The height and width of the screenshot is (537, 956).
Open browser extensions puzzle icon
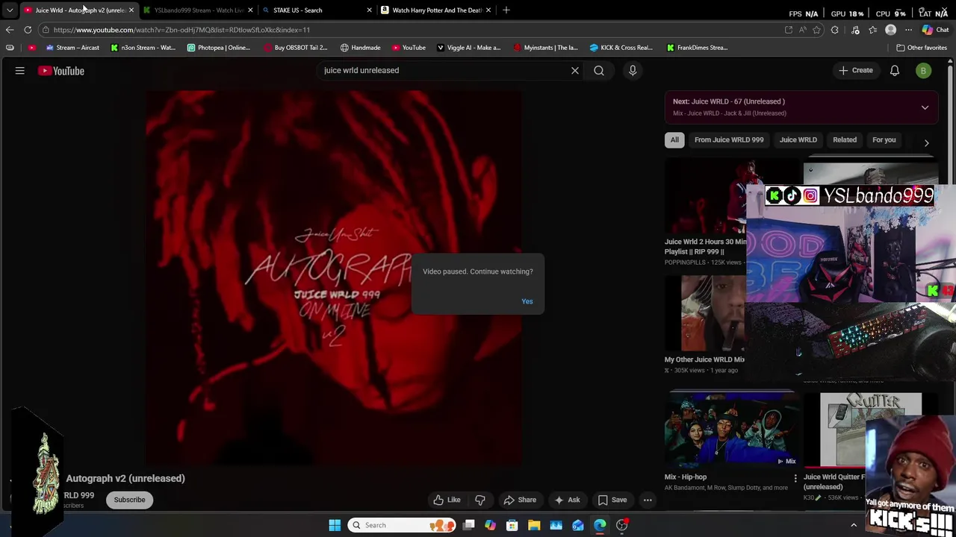(835, 30)
